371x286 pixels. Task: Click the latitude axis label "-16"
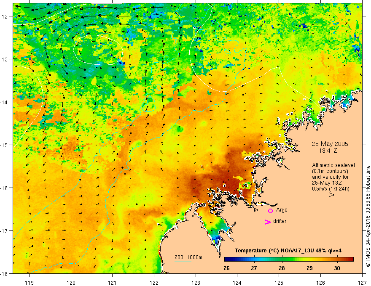tap(4, 188)
